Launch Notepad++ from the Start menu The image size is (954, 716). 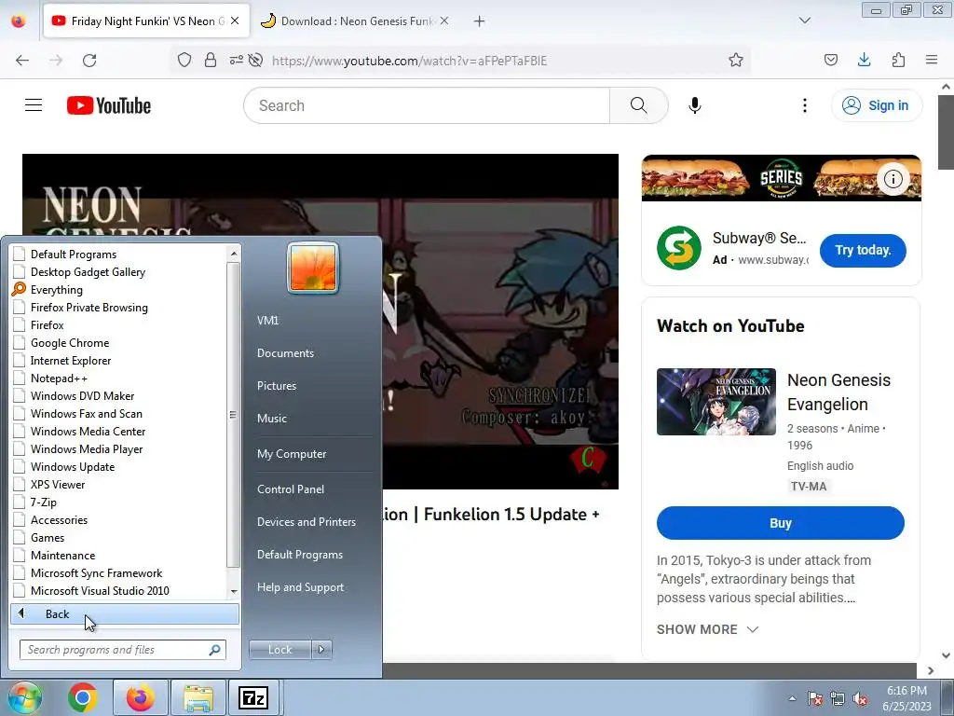(59, 379)
